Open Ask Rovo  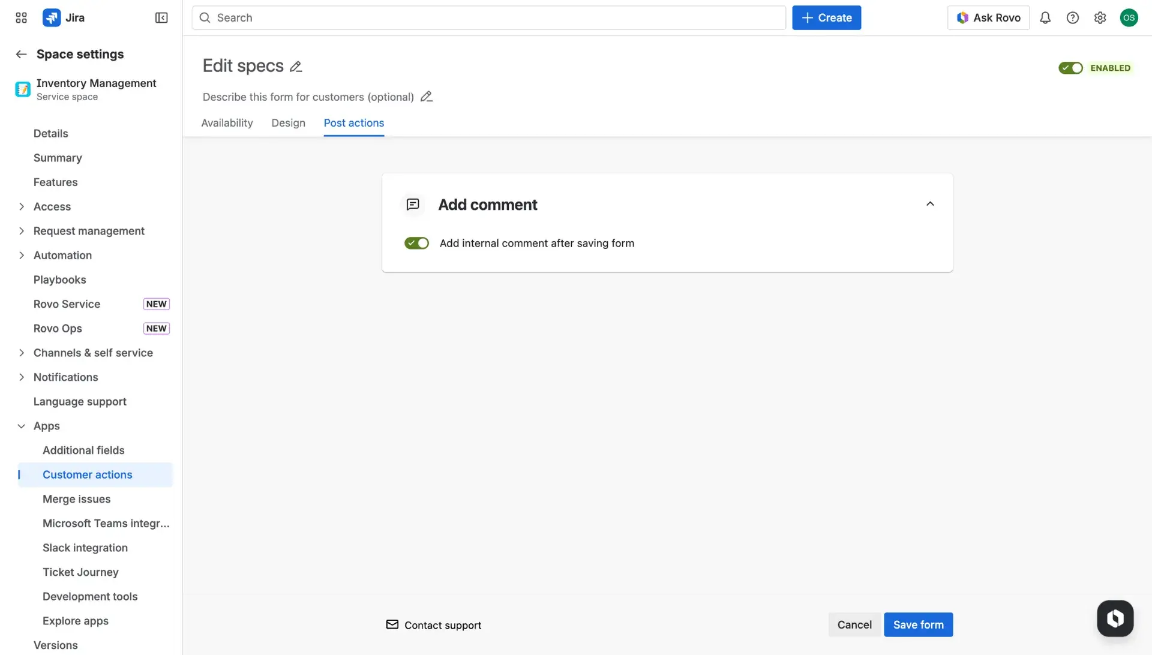click(x=988, y=17)
